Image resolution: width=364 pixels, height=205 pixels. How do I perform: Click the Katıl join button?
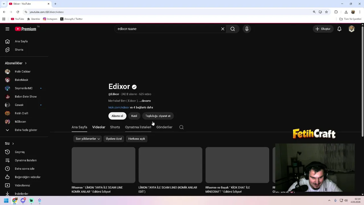(x=134, y=116)
